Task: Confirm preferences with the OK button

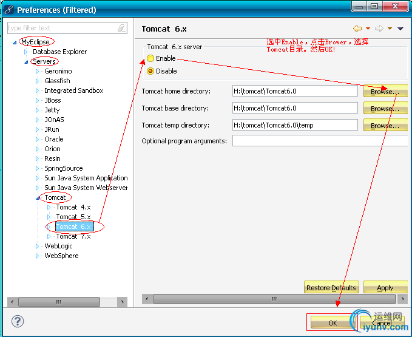Action: (x=333, y=322)
